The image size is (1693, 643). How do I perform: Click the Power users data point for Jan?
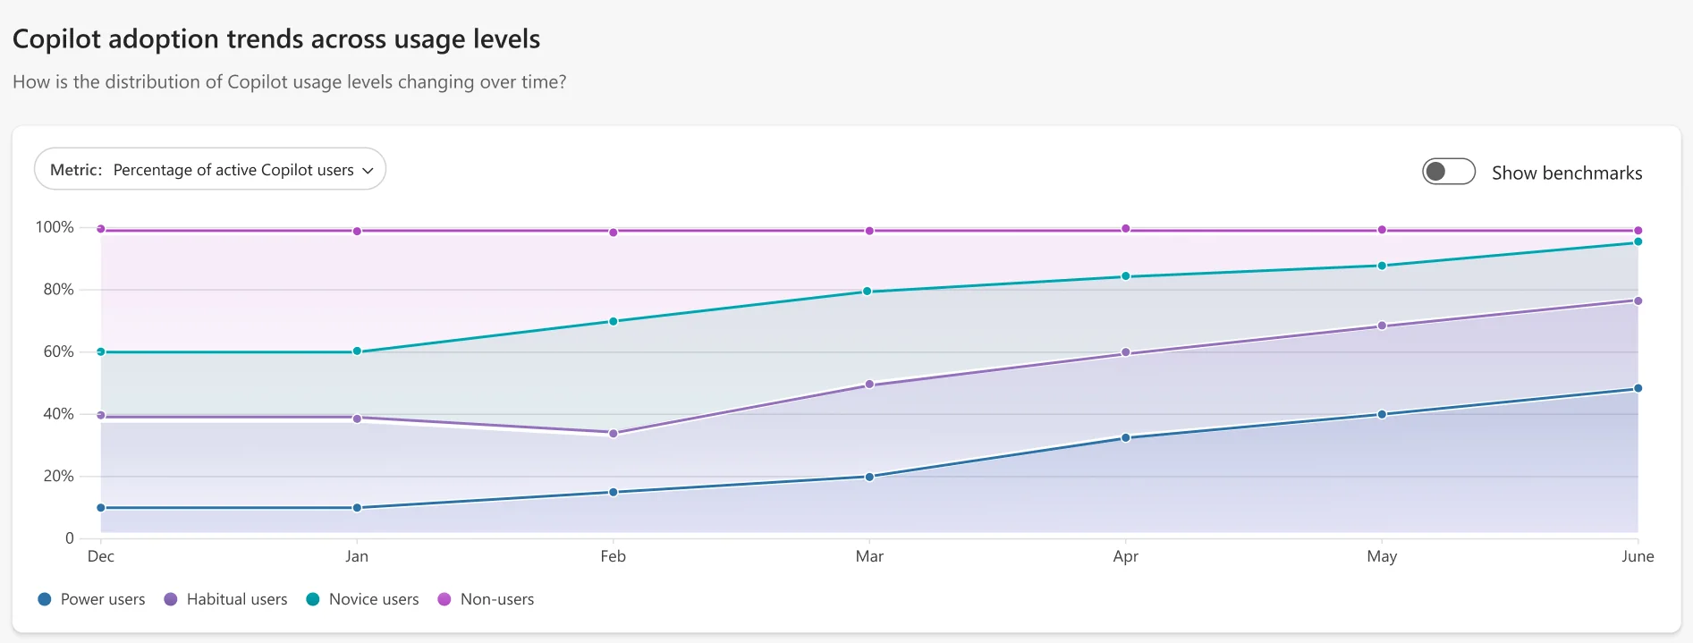point(357,508)
